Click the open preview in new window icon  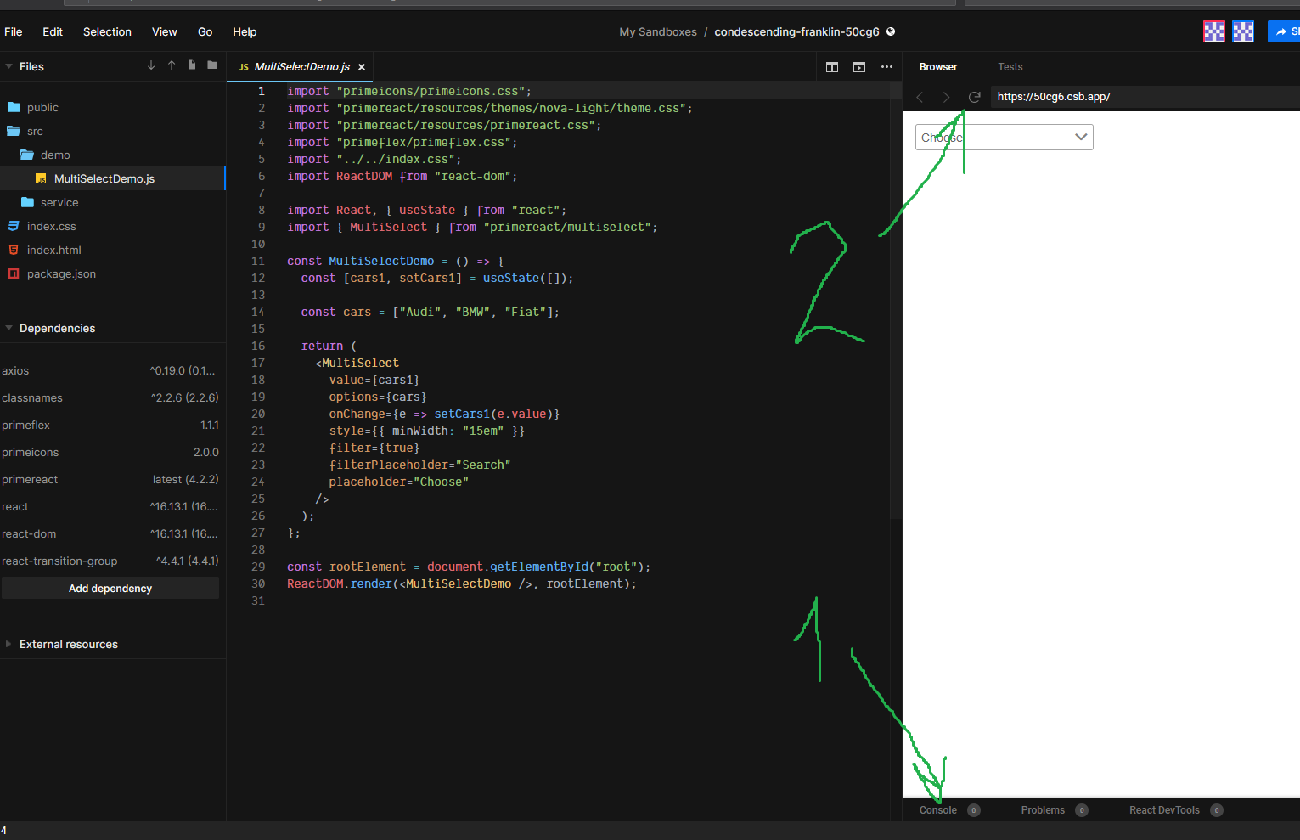[858, 66]
